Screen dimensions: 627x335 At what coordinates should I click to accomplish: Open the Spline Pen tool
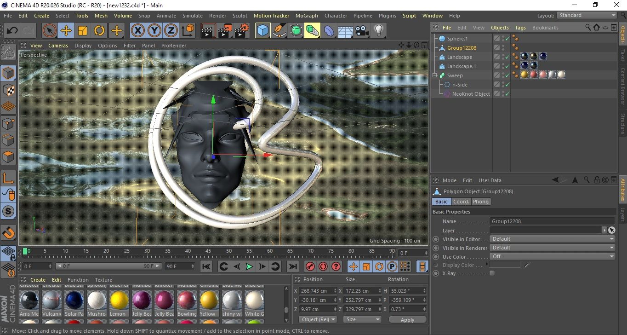[x=279, y=31]
